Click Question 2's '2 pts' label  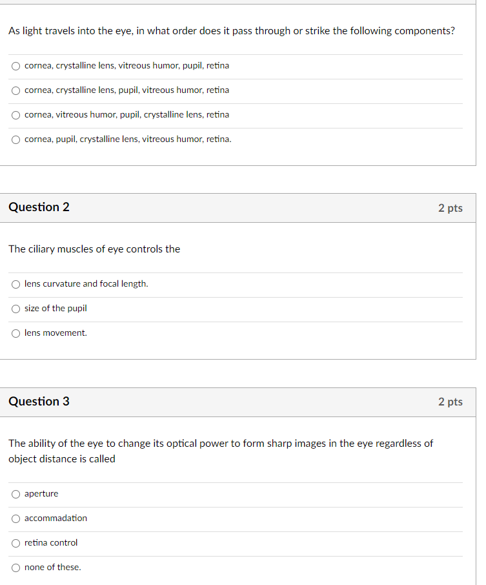tap(451, 208)
